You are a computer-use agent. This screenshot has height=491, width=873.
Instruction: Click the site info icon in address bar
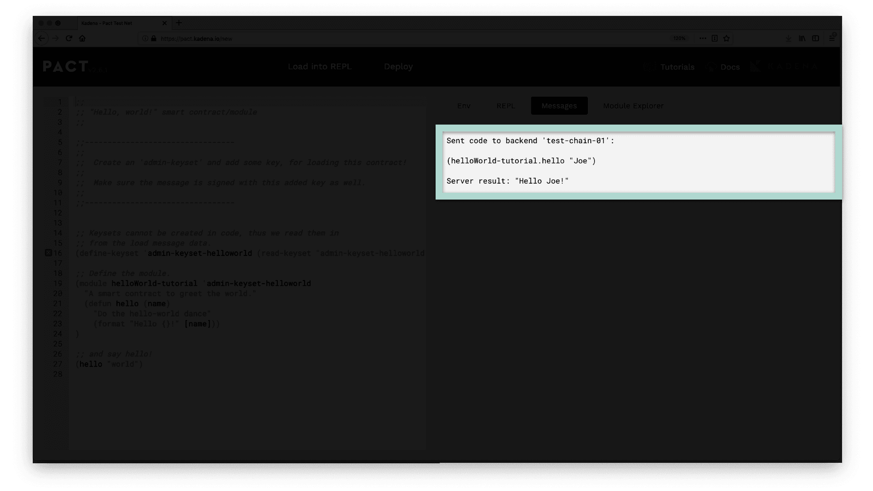(x=145, y=39)
